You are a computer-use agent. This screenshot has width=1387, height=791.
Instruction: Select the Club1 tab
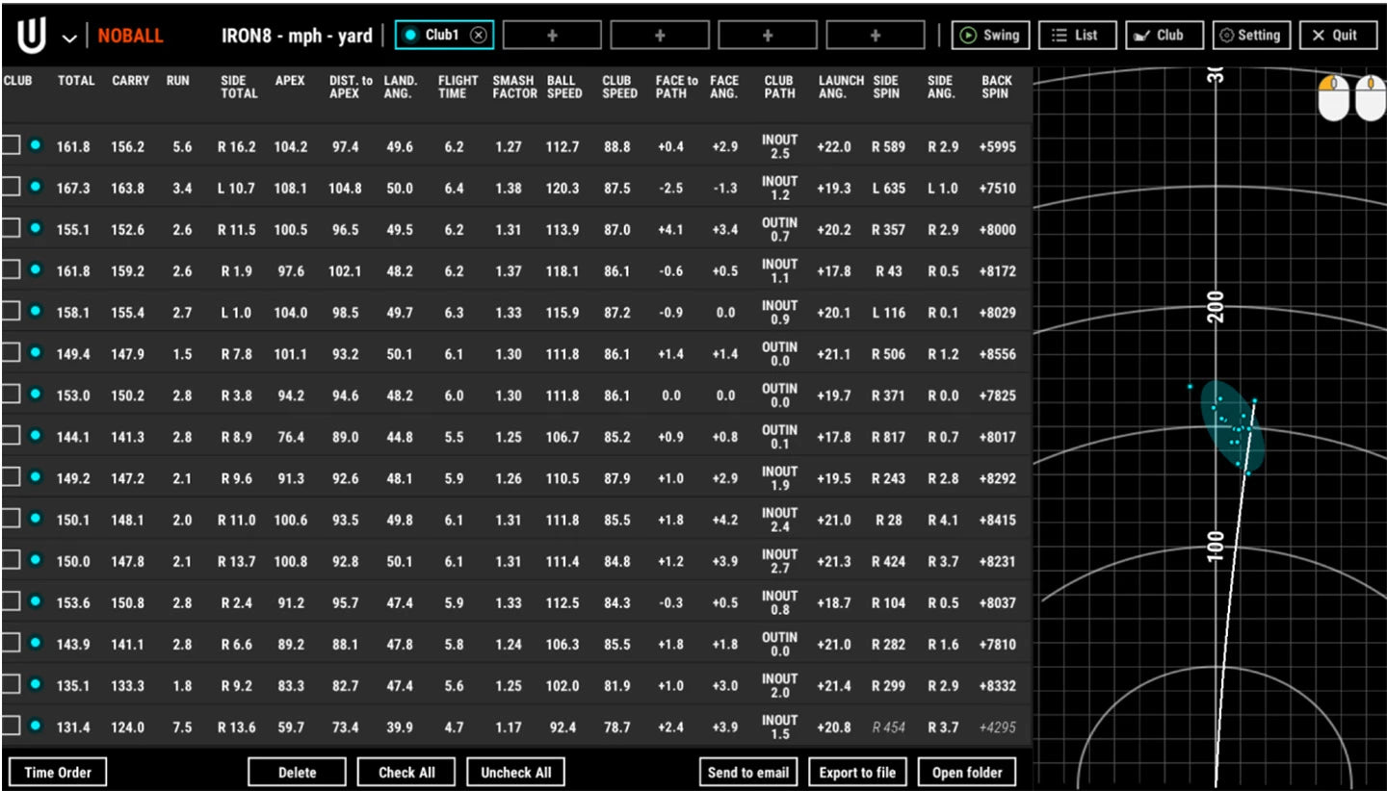[x=438, y=36]
